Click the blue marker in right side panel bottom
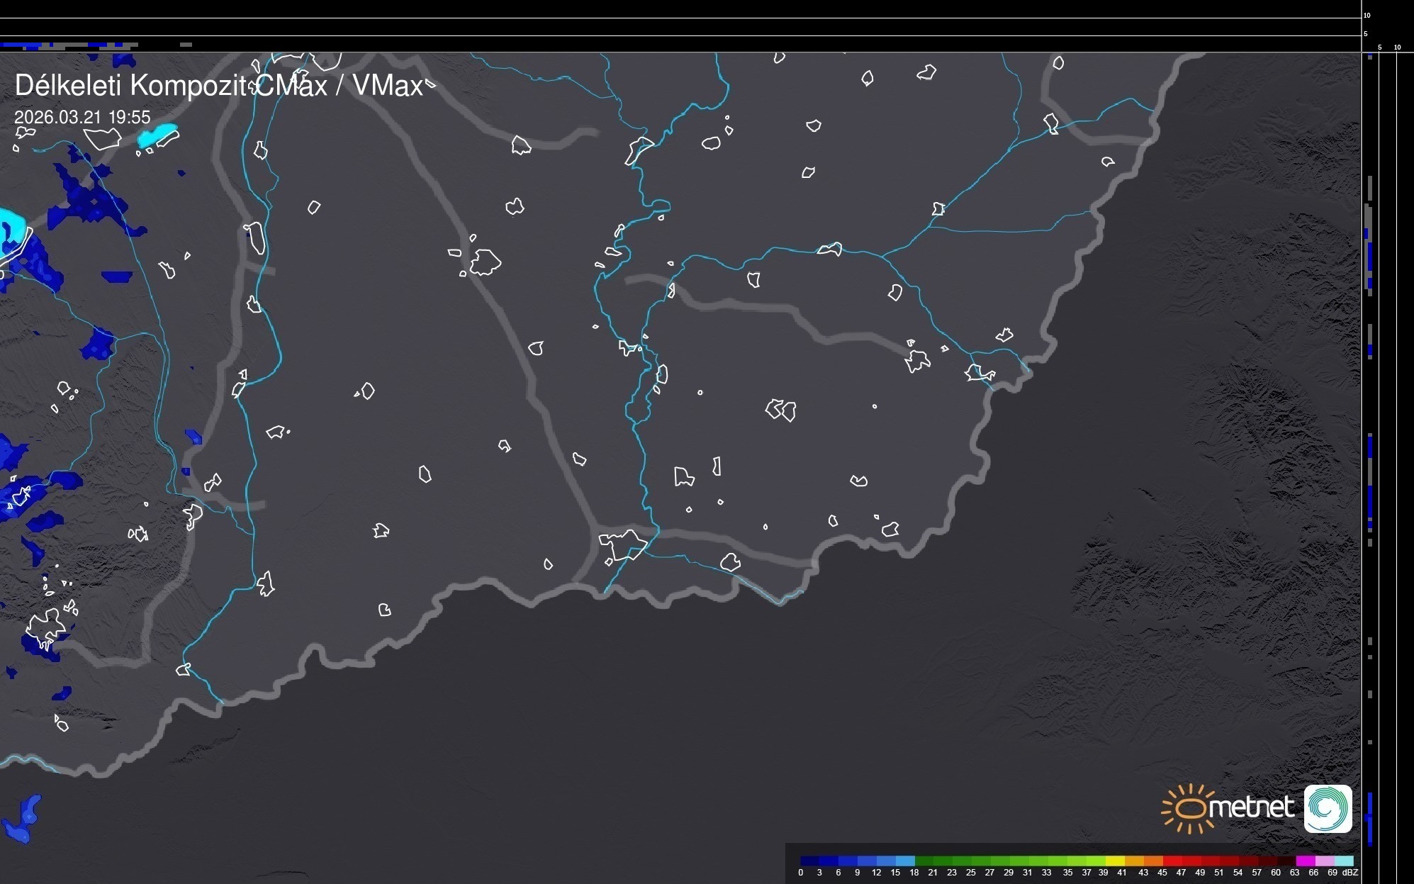Viewport: 1414px width, 884px height. 1369,819
